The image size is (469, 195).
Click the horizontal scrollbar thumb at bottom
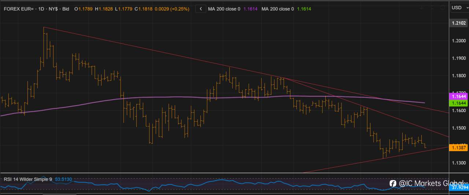60,194
